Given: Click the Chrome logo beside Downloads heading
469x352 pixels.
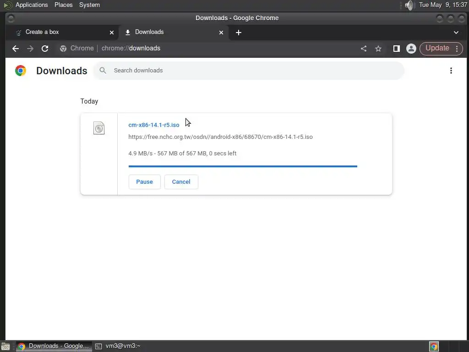Looking at the screenshot, I should tap(21, 71).
